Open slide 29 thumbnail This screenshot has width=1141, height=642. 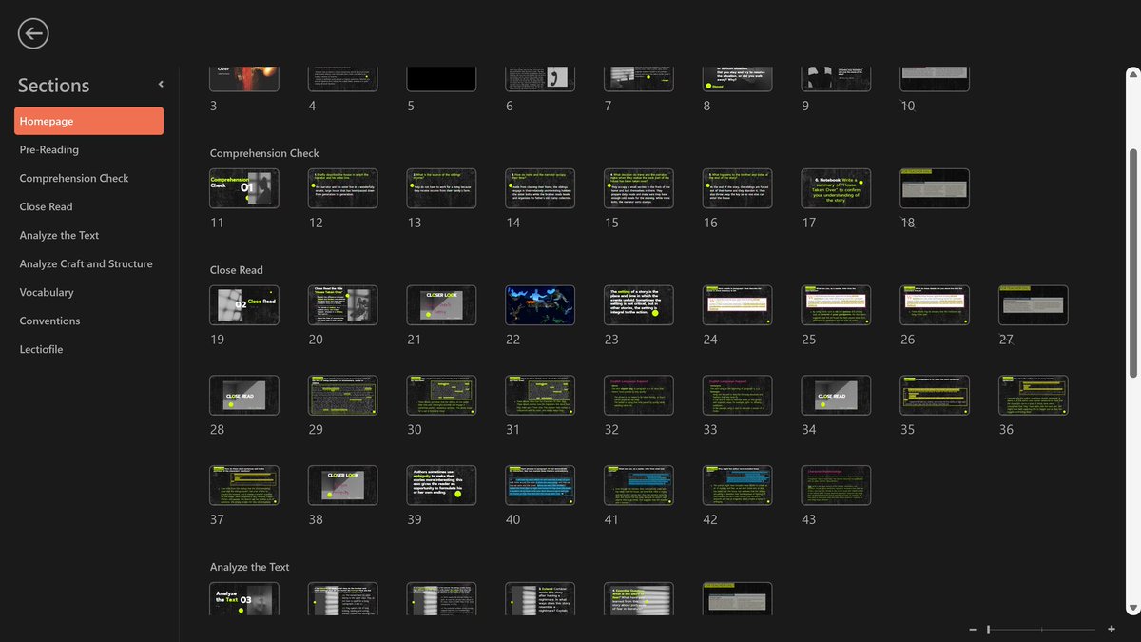(x=343, y=395)
